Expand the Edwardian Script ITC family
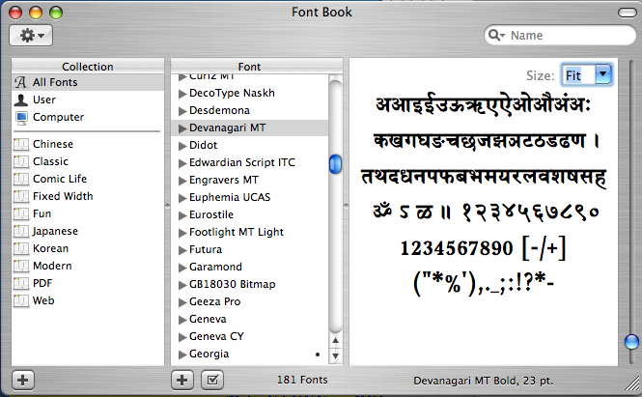642x397 pixels. coord(182,163)
